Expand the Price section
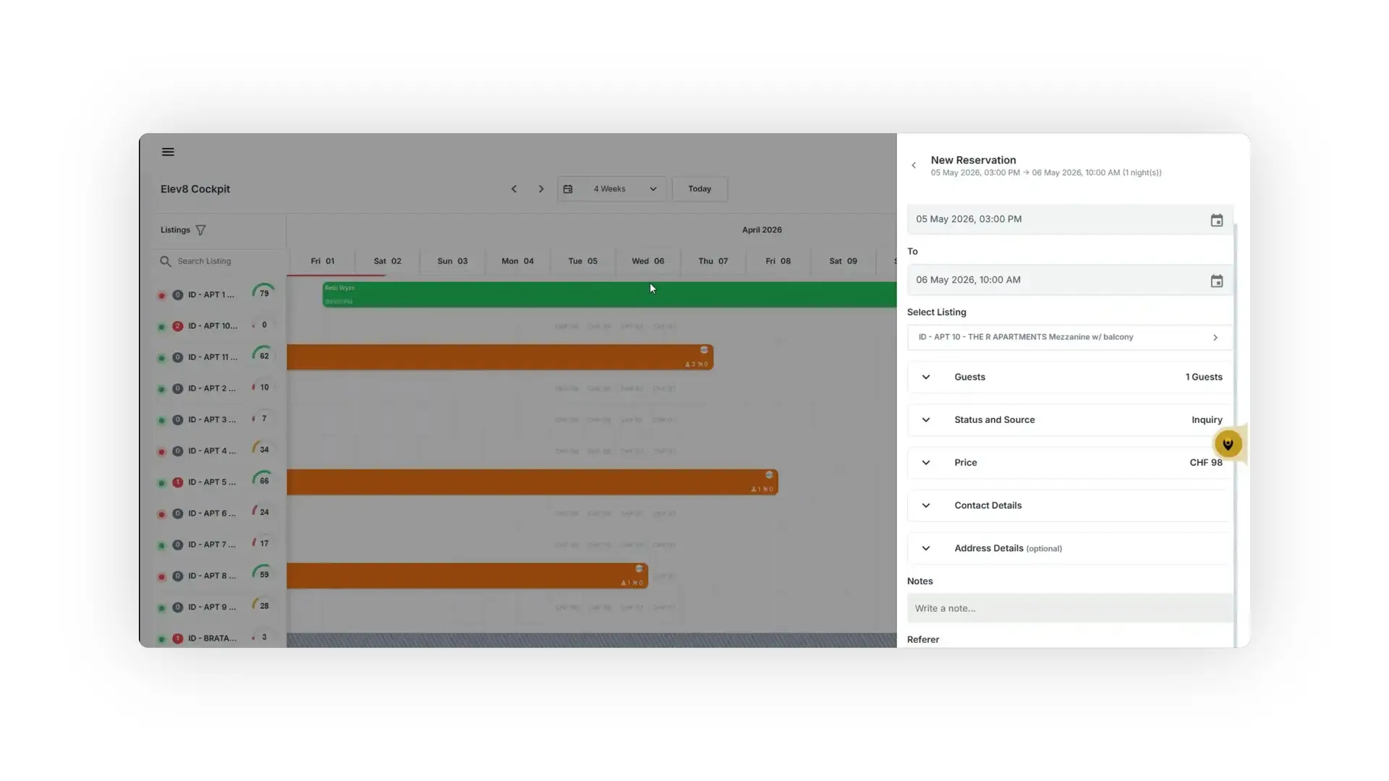The height and width of the screenshot is (781, 1389). pos(1070,463)
